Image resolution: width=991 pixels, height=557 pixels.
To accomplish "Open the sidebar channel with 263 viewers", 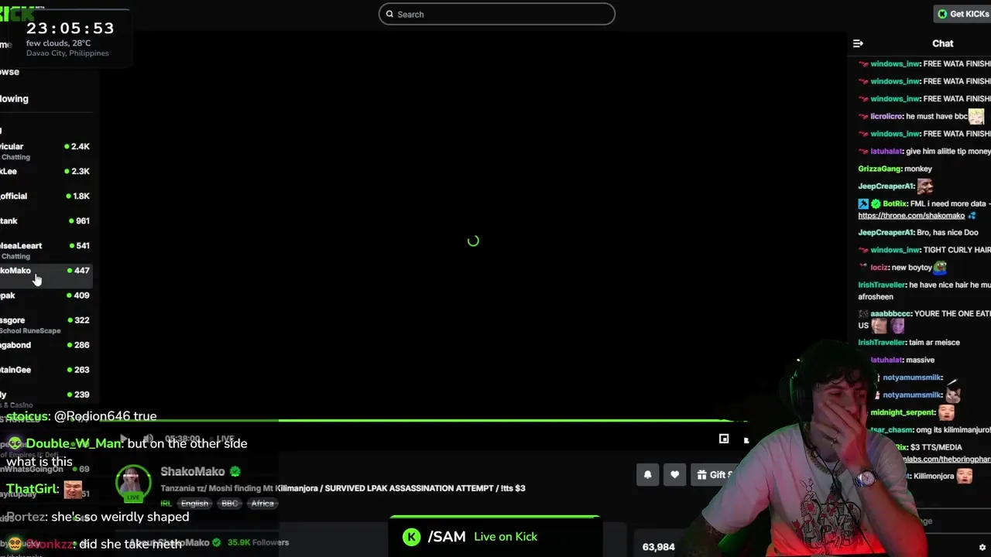I will (46, 370).
